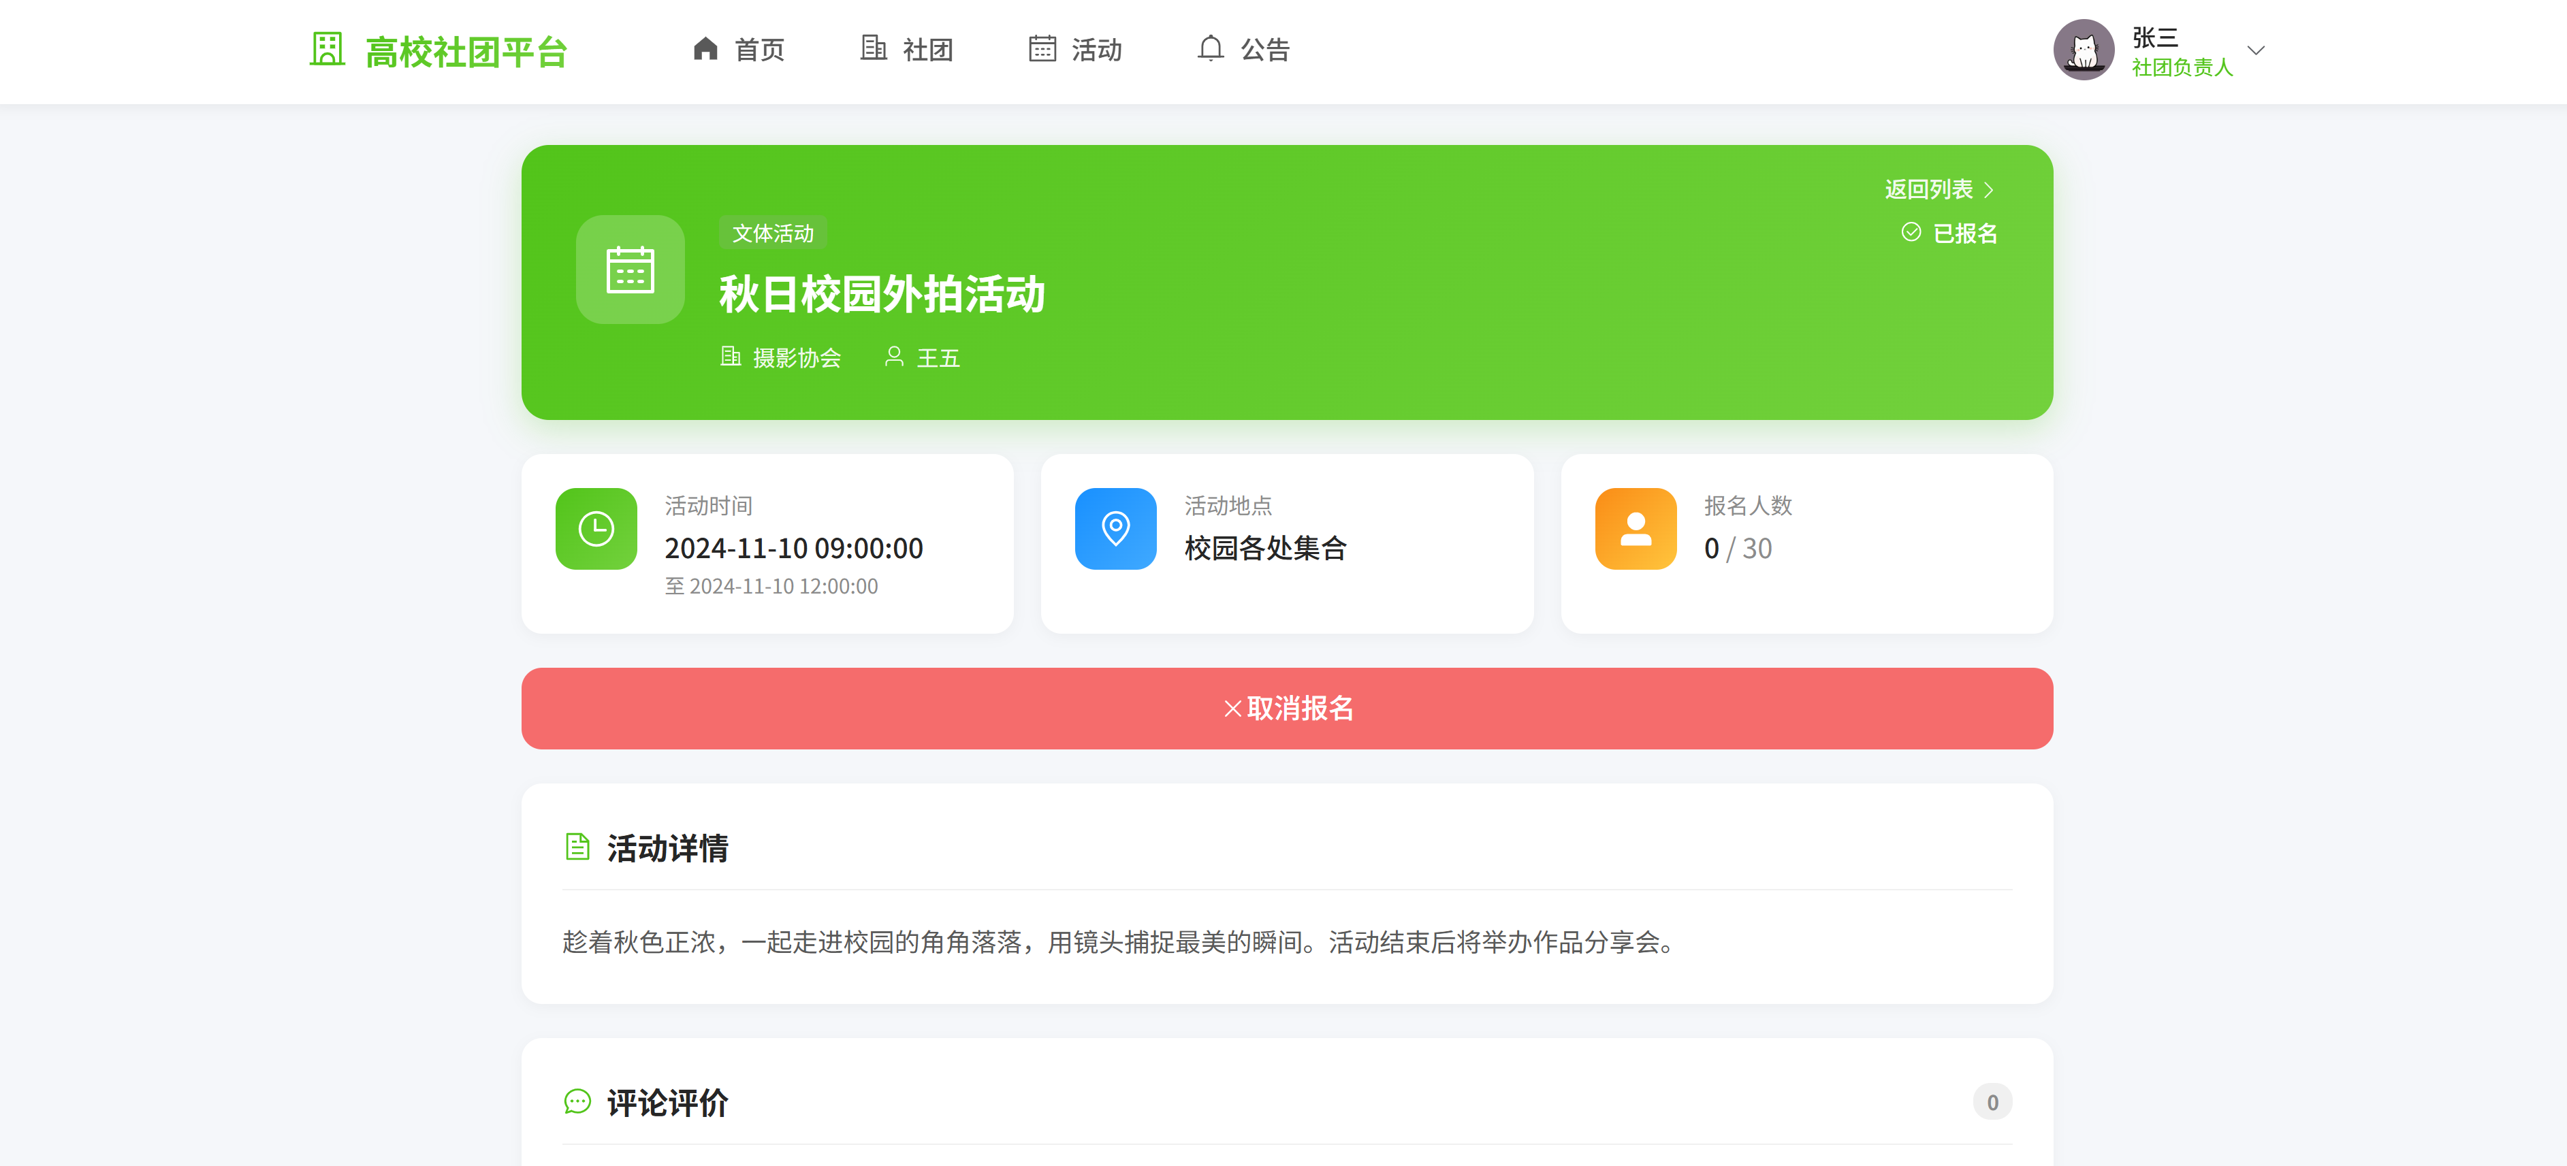Viewport: 2567px width, 1166px height.
Task: Click location text 校园各处集合
Action: [1266, 548]
